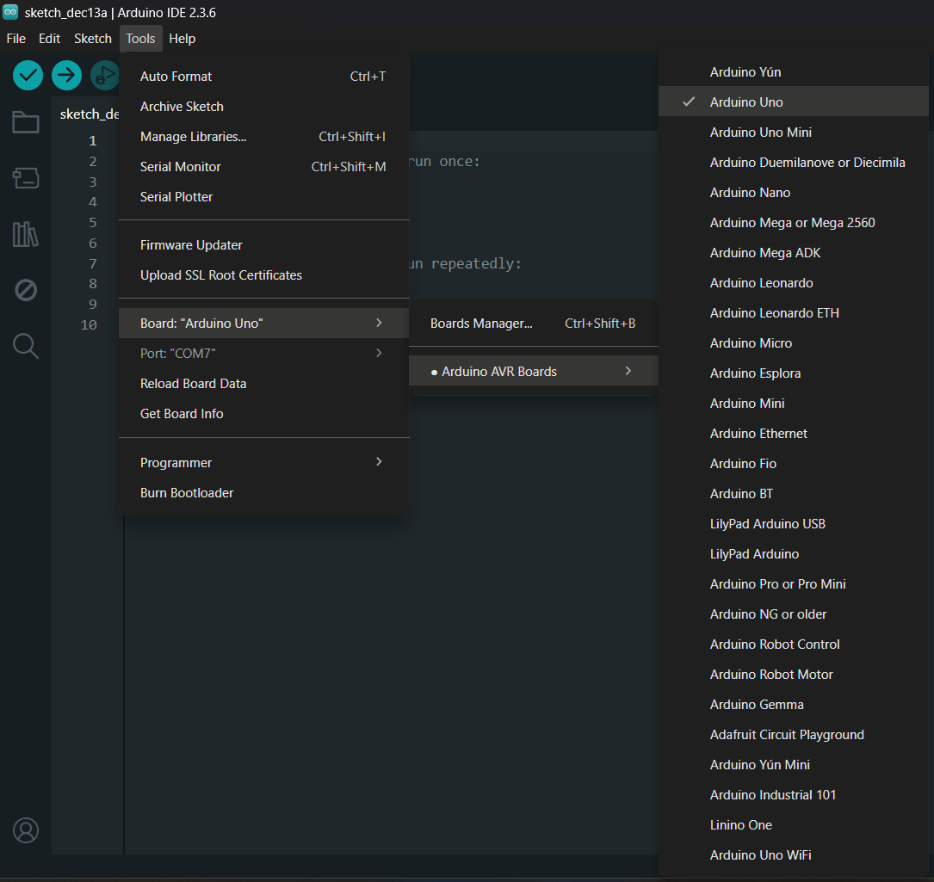
Task: Click Burn Bootloader
Action: (x=187, y=493)
